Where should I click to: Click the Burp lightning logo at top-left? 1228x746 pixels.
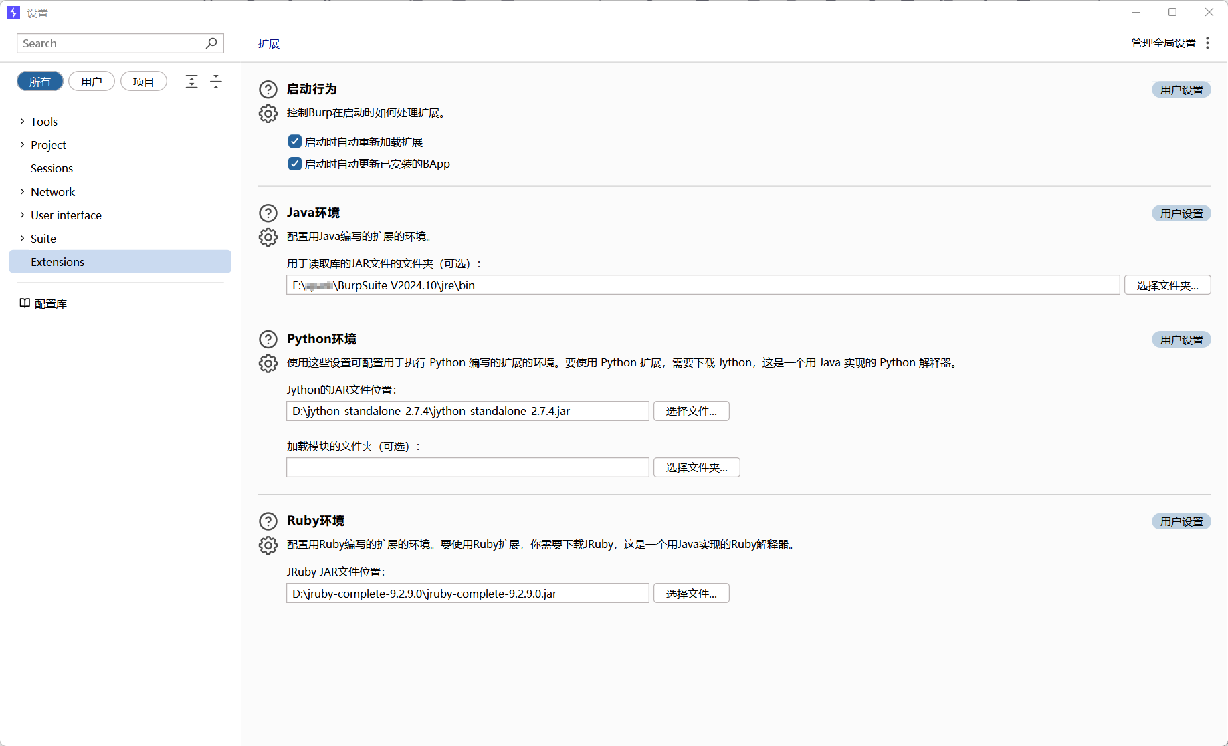[x=13, y=12]
